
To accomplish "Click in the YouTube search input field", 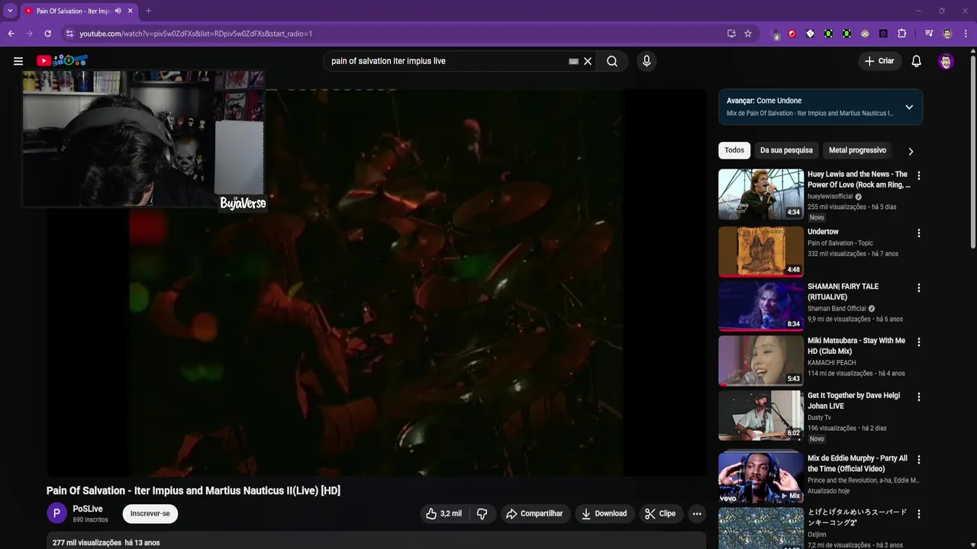I will point(447,61).
